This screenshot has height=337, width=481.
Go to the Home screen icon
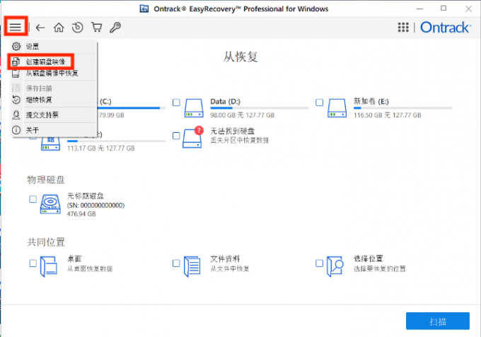[59, 28]
